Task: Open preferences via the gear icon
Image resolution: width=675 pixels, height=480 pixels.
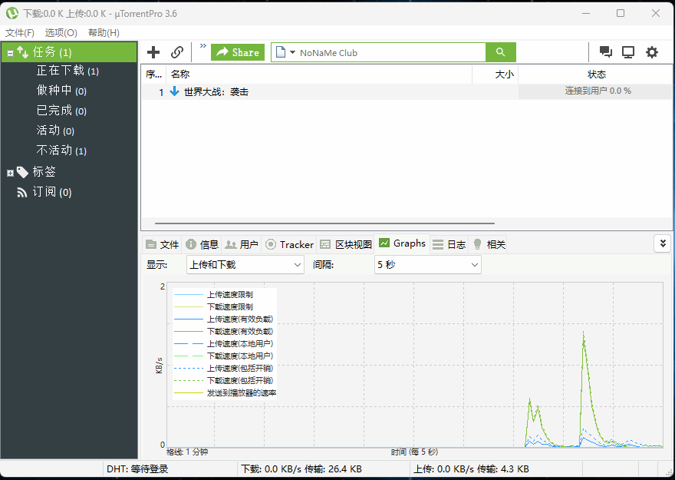Action: click(x=652, y=52)
